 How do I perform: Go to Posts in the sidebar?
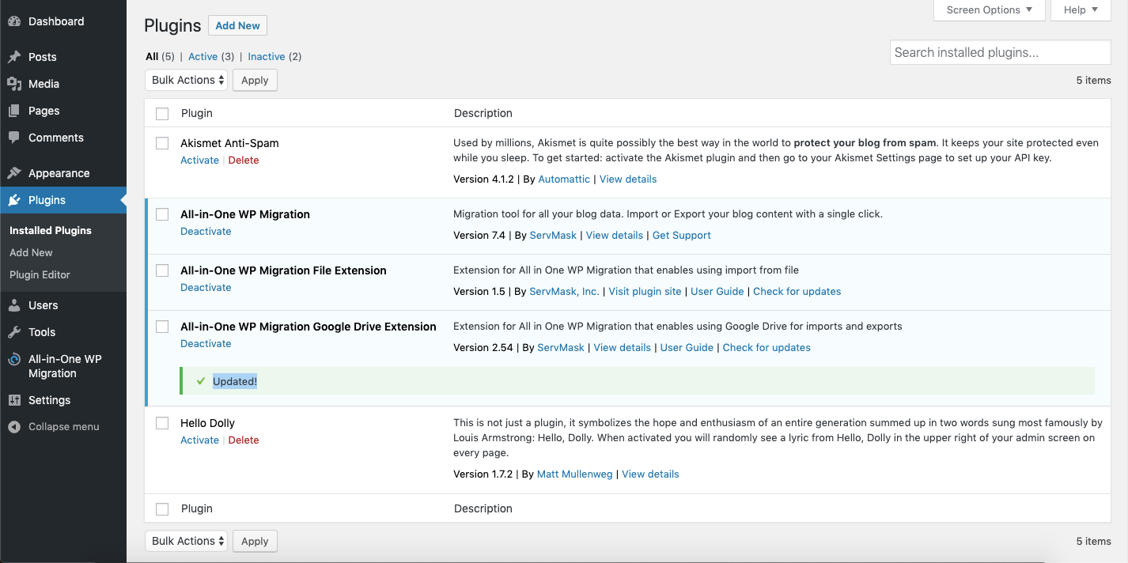click(x=42, y=57)
